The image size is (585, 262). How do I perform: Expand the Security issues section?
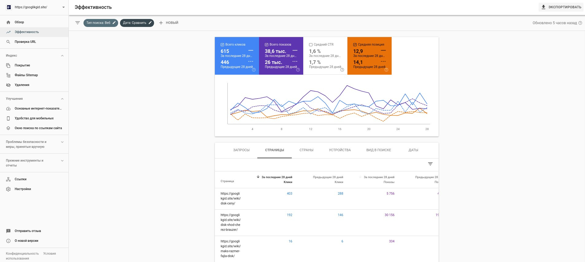click(x=62, y=142)
